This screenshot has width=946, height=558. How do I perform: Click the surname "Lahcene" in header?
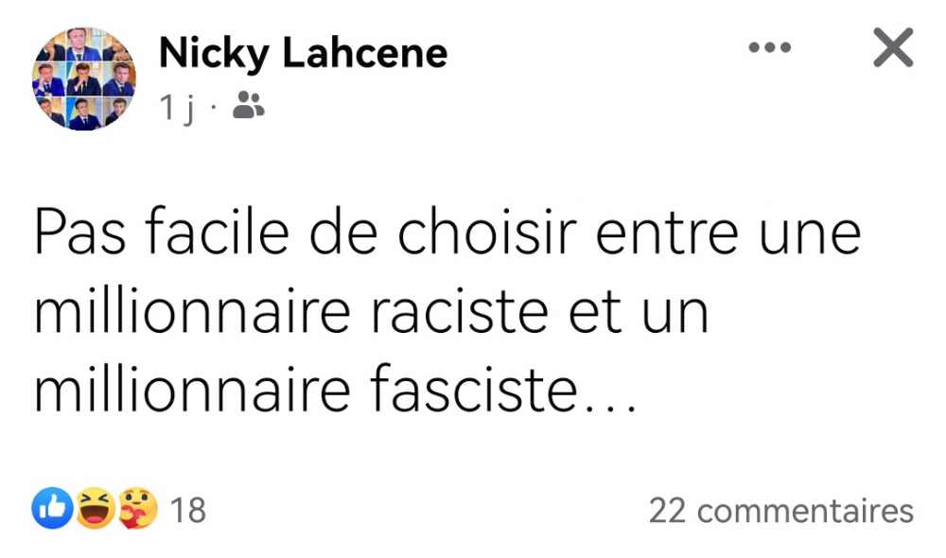[x=364, y=53]
